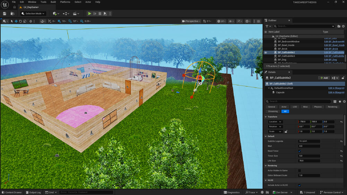Toggle grid location snapping icon
347x195 pixels.
pyautogui.click(x=59, y=21)
